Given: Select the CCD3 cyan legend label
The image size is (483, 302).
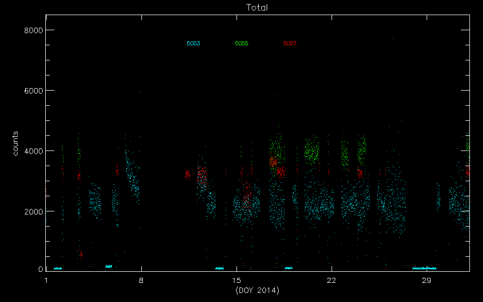Looking at the screenshot, I should pyautogui.click(x=193, y=44).
